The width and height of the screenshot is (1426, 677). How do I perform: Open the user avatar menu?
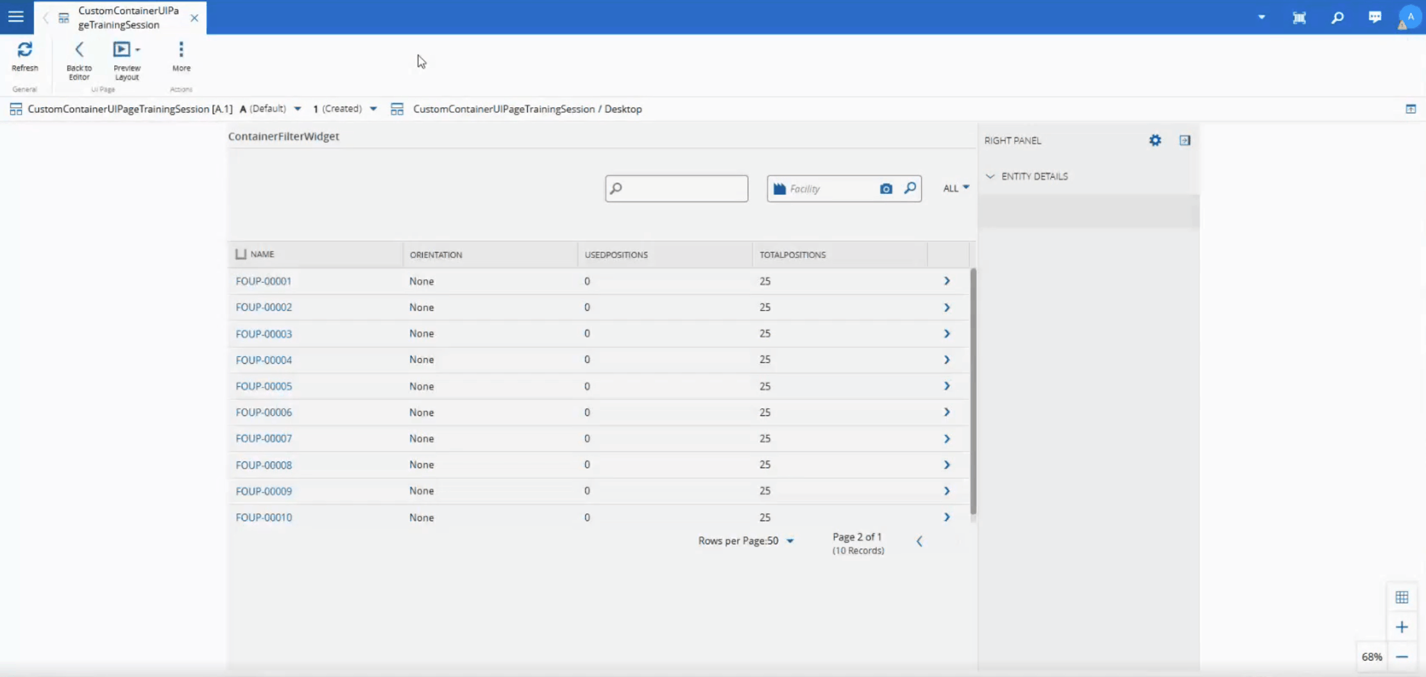coord(1410,17)
